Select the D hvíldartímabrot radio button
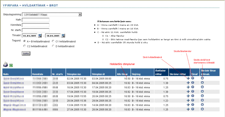Screen dimensions: 225x117 53,46
